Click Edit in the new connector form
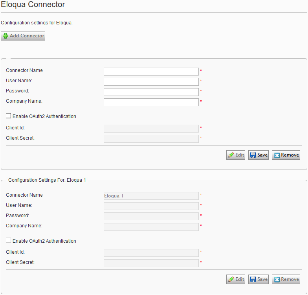 click(x=236, y=155)
